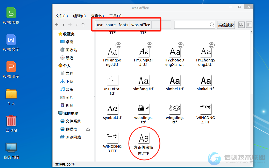Open 下载 in the sidebar
The width and height of the screenshot is (269, 168).
(x=69, y=81)
